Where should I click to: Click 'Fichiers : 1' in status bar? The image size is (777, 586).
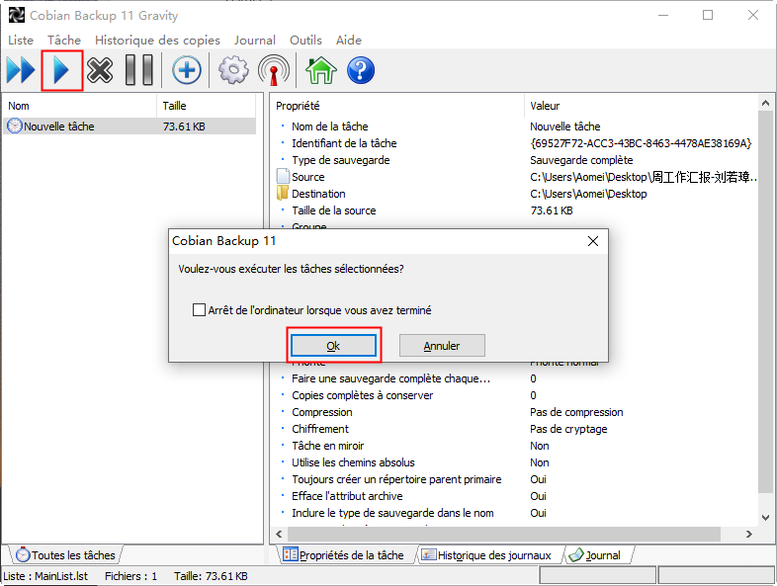[x=130, y=576]
